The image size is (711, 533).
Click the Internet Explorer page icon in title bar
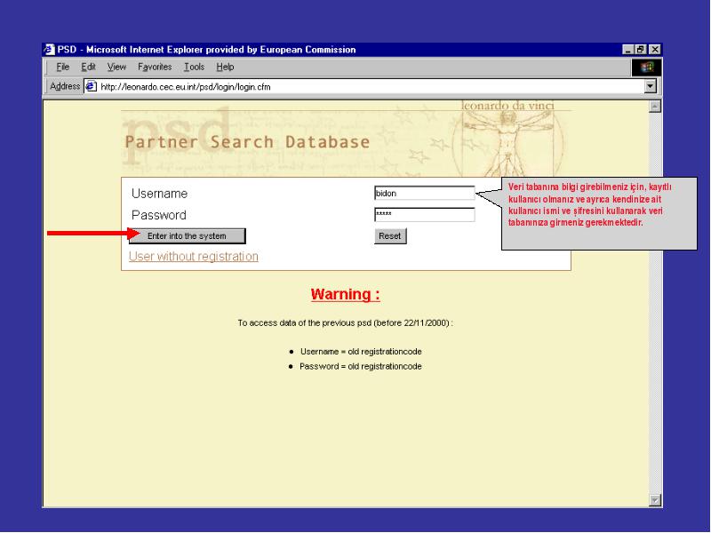click(x=49, y=50)
